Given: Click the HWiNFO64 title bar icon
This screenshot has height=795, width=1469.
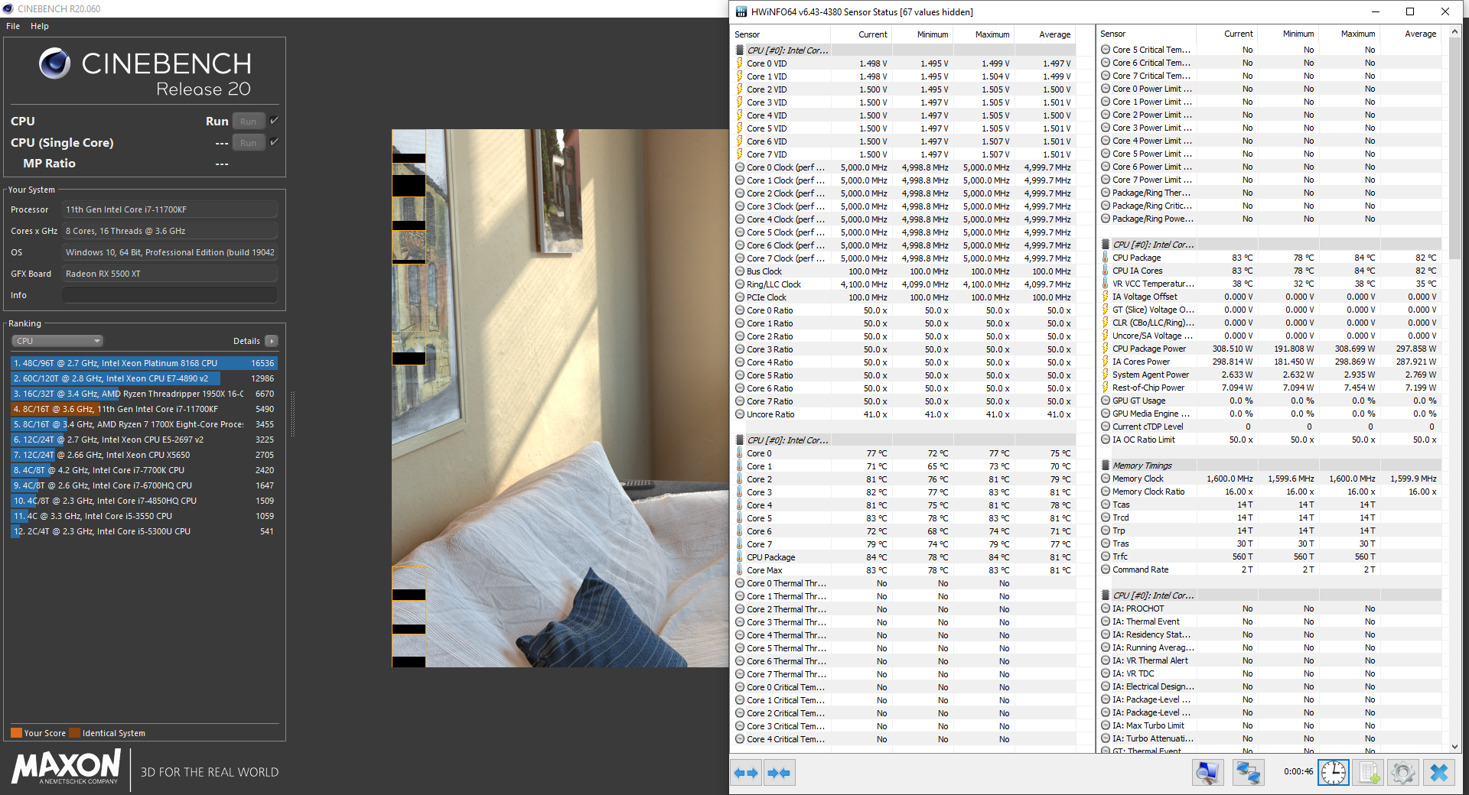Looking at the screenshot, I should (741, 11).
